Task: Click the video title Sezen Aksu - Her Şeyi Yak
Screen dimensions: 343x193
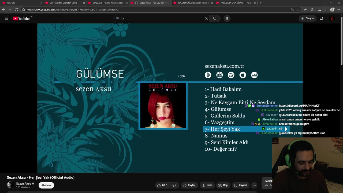Action: coord(40,177)
